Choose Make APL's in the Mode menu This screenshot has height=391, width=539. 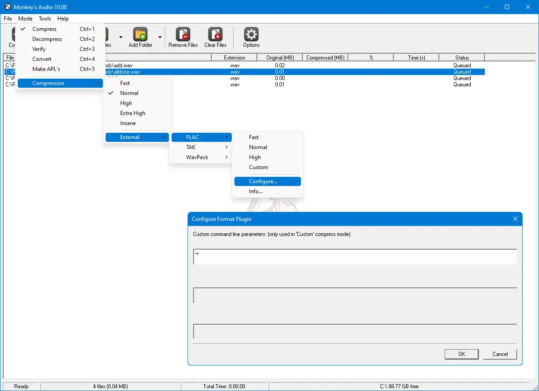[60, 69]
